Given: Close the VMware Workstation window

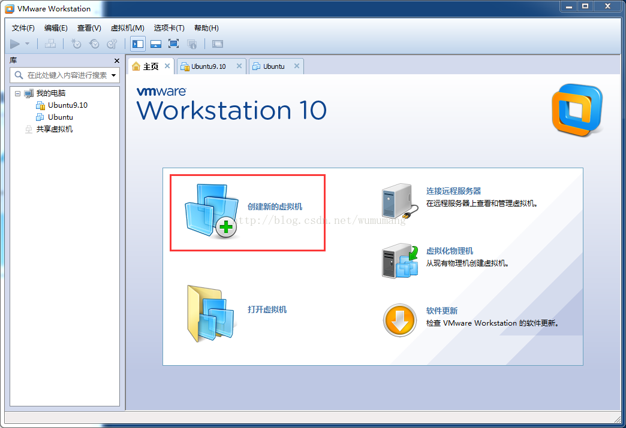Looking at the screenshot, I should click(x=608, y=7).
